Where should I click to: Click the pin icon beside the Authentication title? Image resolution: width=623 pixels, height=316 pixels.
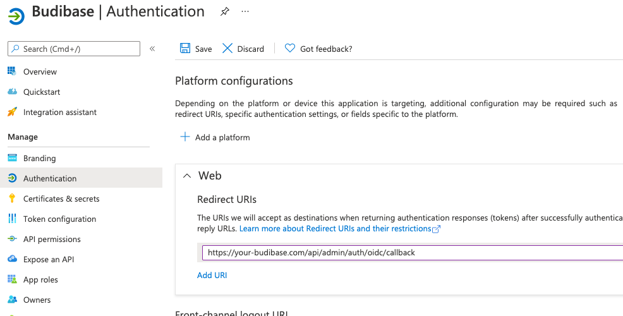coord(224,12)
